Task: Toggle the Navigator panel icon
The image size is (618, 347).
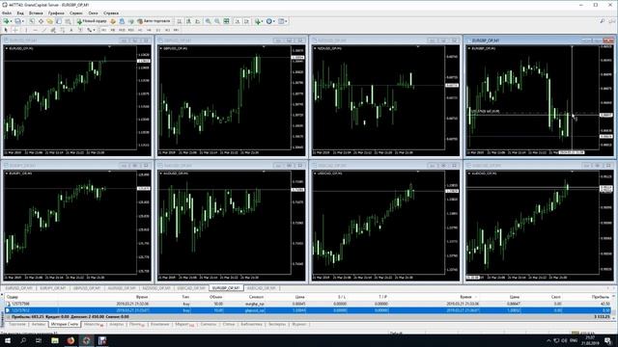Action: click(x=49, y=21)
